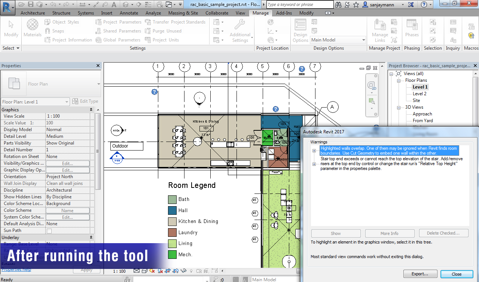Open the Add-Ins ribbon tab
The image size is (479, 282).
pos(284,13)
